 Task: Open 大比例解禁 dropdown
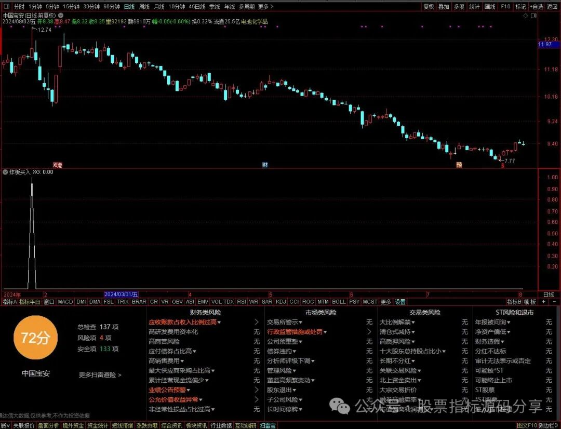(x=397, y=323)
